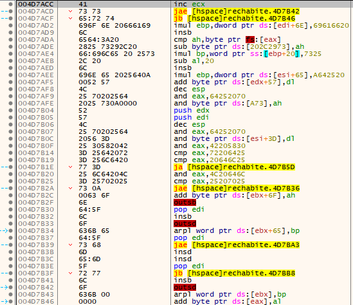The height and width of the screenshot is (305, 353).
Task: Toggle breakpoint bullet beside 004D7B20
Action: [x=10, y=174]
